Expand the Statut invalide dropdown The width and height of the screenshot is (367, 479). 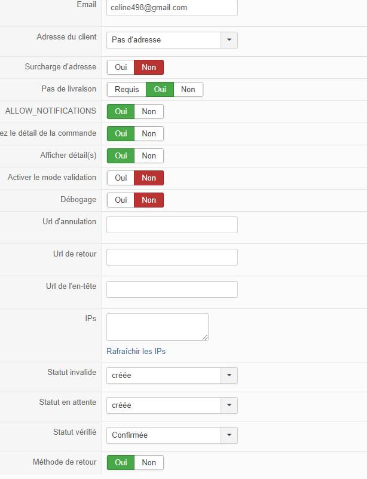[x=230, y=376]
